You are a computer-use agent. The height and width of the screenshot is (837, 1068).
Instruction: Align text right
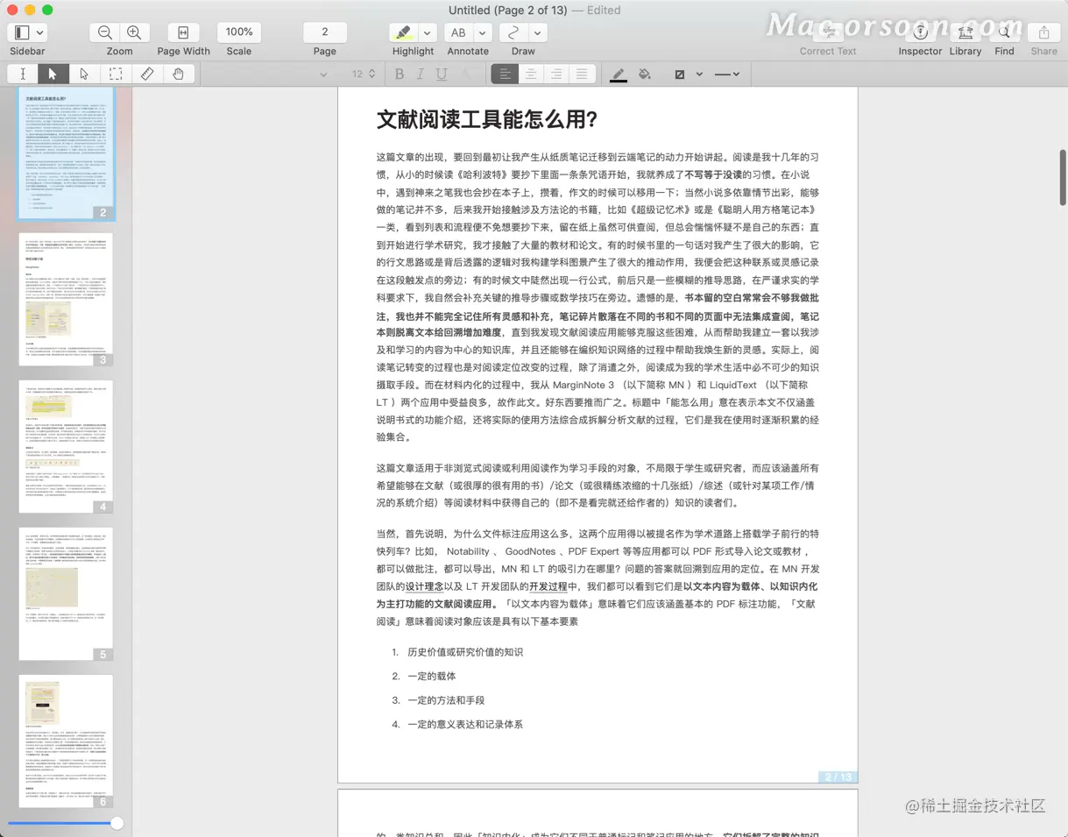pos(556,74)
